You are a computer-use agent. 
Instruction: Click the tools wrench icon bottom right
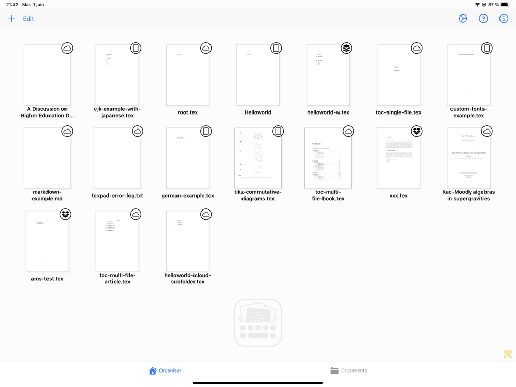(508, 354)
